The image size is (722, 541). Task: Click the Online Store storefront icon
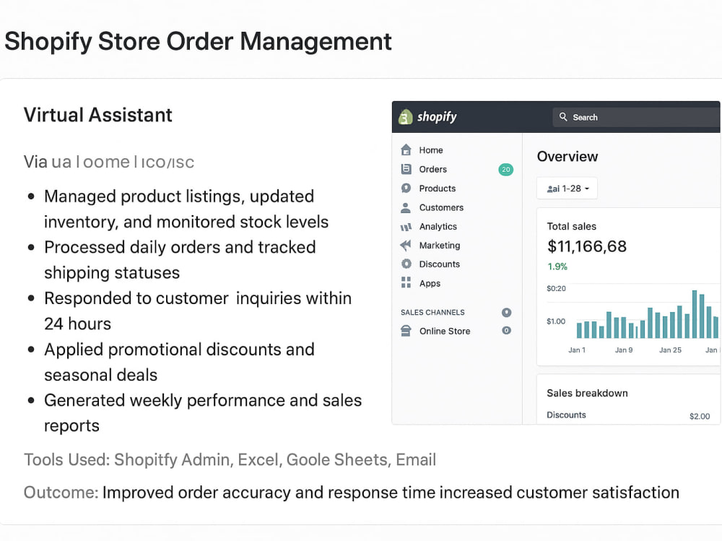(406, 331)
